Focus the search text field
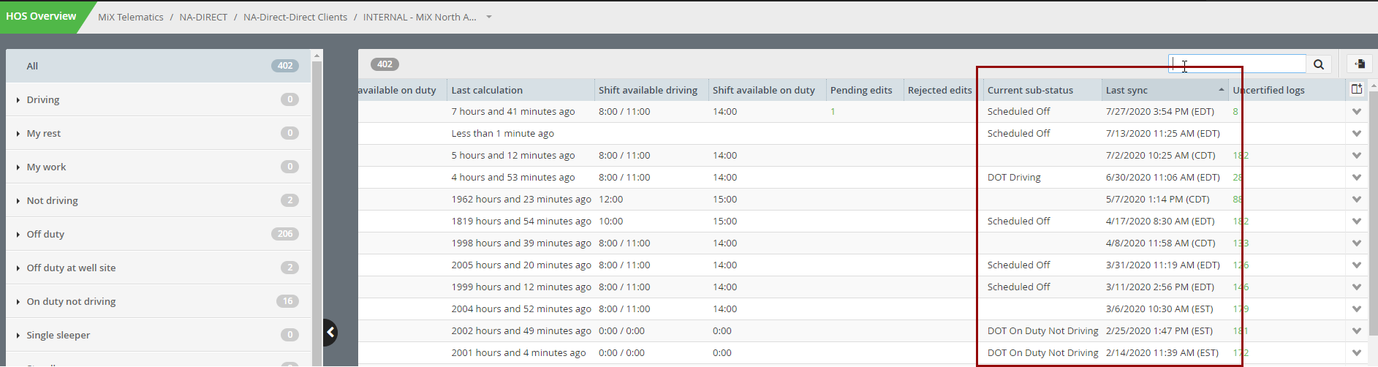1378x367 pixels. tap(1237, 64)
